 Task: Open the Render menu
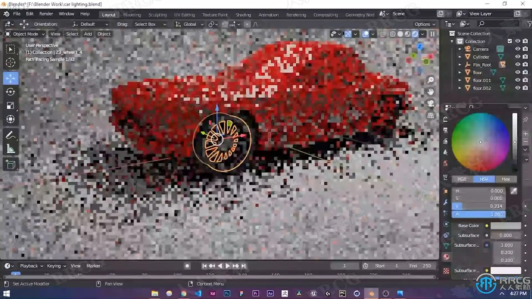tap(46, 14)
